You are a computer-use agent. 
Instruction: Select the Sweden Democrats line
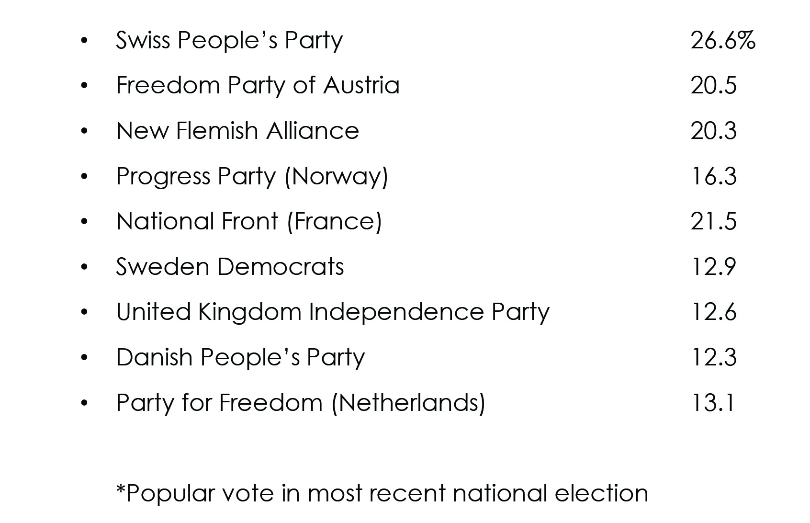tap(230, 267)
